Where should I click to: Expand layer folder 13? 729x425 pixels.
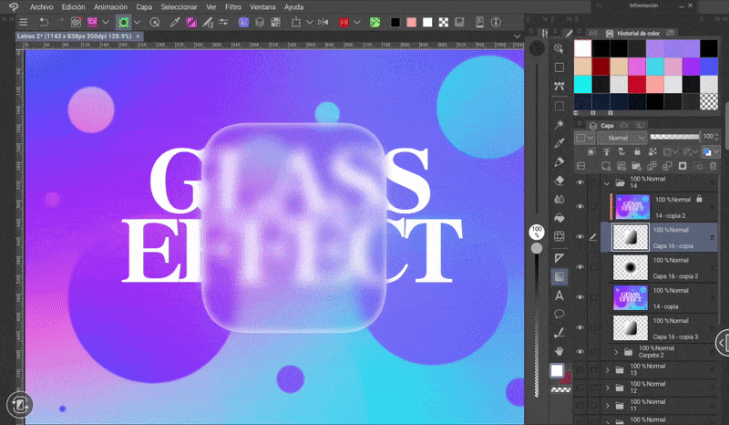[607, 370]
